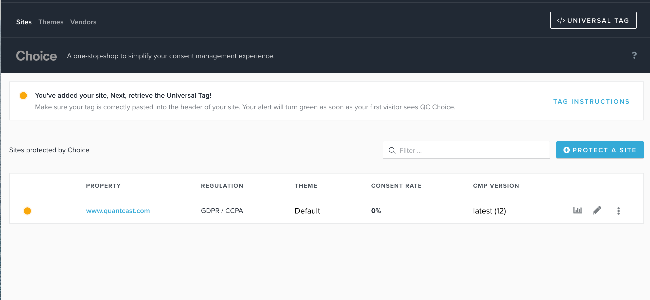Select the Sites tab

(x=24, y=22)
